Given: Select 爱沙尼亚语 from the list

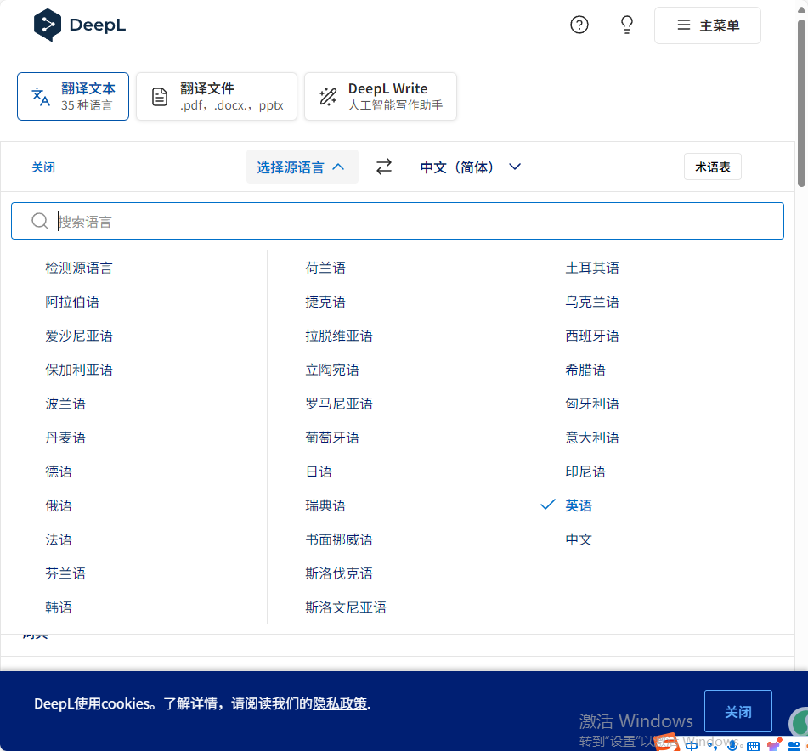Looking at the screenshot, I should [x=79, y=336].
